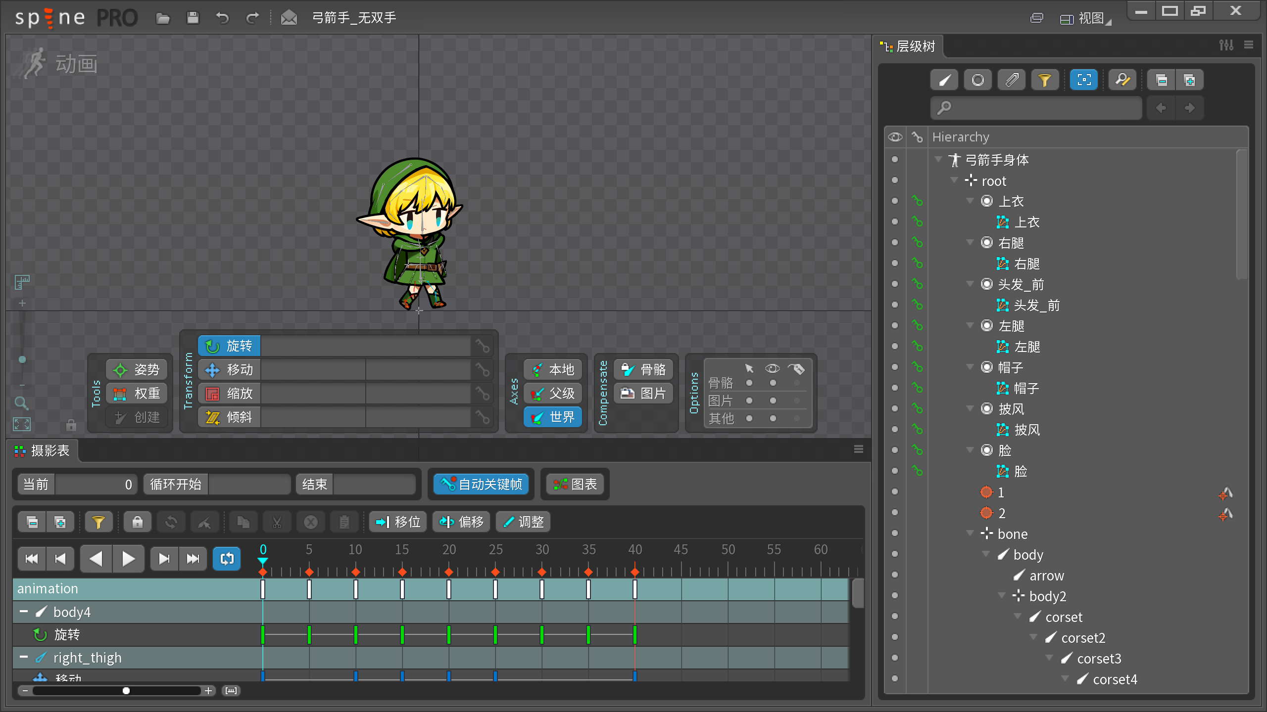This screenshot has width=1267, height=712.
Task: Select 父级 parent axes
Action: (x=553, y=394)
